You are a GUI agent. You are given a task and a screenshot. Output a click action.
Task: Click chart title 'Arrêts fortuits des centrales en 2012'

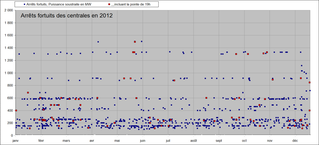coord(66,16)
